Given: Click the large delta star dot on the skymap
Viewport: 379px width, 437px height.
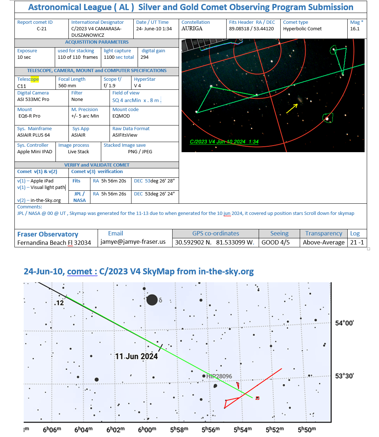Looking at the screenshot, I should [152, 300].
